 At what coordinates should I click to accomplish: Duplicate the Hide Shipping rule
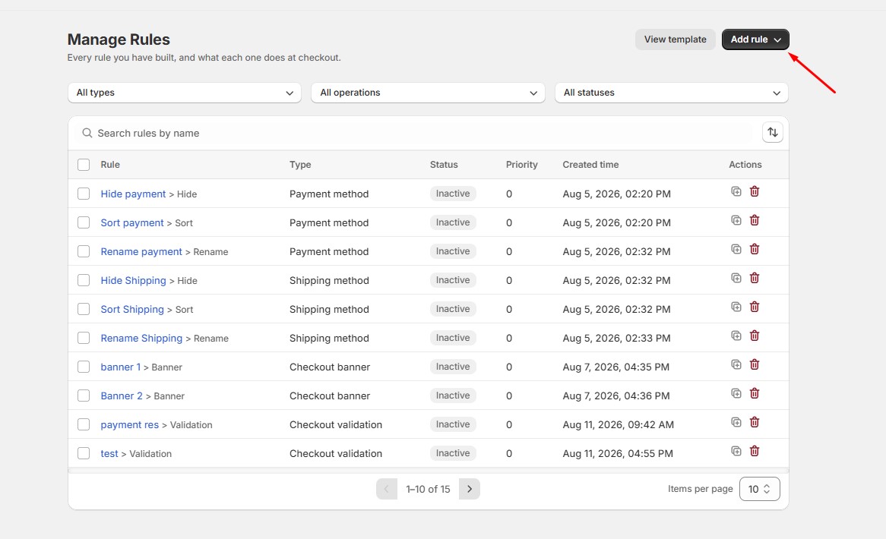(x=736, y=278)
